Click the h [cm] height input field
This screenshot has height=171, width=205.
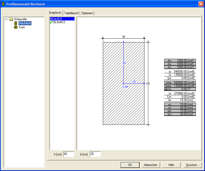coord(68,154)
